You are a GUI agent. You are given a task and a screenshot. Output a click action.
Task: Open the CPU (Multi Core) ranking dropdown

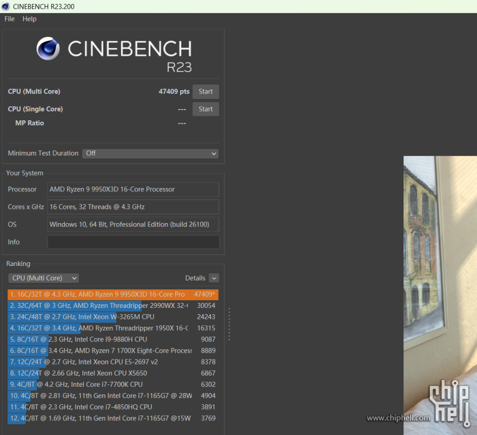43,278
